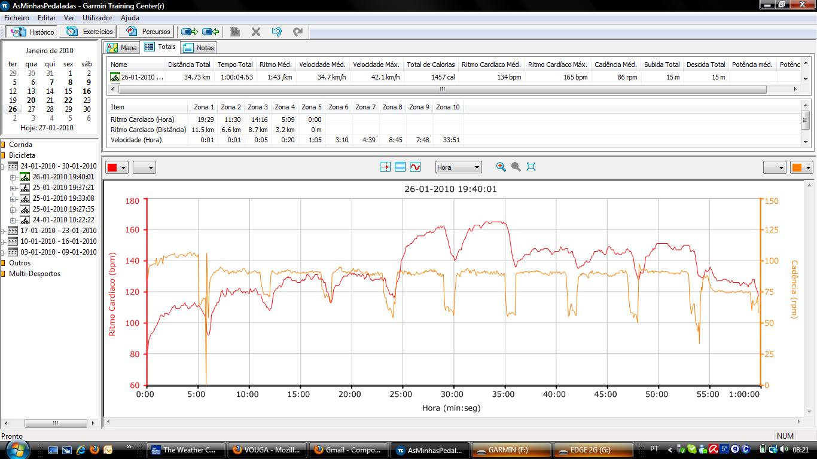Select the Bicicleta category
This screenshot has height=459, width=817.
click(x=22, y=155)
